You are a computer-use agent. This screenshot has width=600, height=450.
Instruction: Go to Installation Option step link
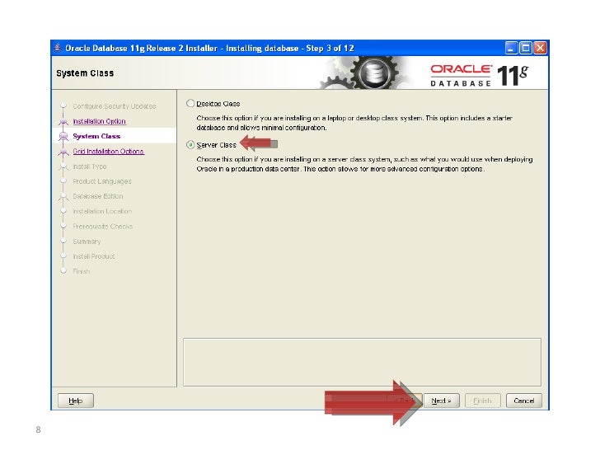(x=99, y=121)
